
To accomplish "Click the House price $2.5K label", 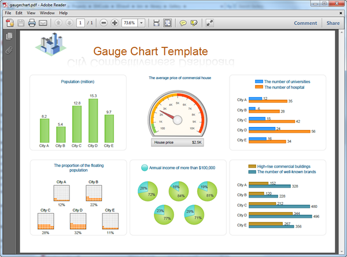I will (178, 143).
